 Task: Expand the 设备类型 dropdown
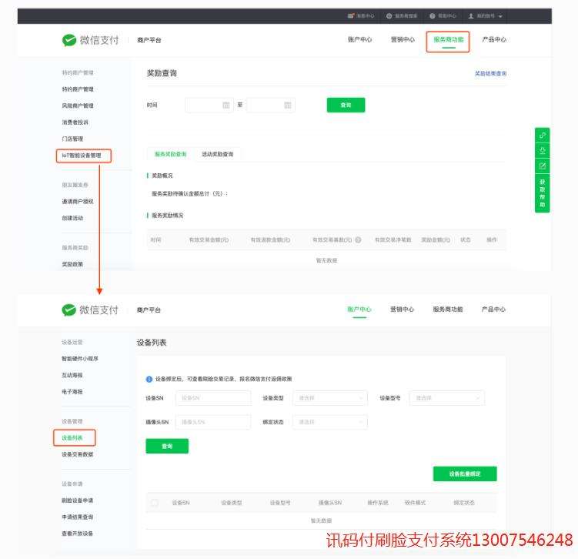point(330,398)
